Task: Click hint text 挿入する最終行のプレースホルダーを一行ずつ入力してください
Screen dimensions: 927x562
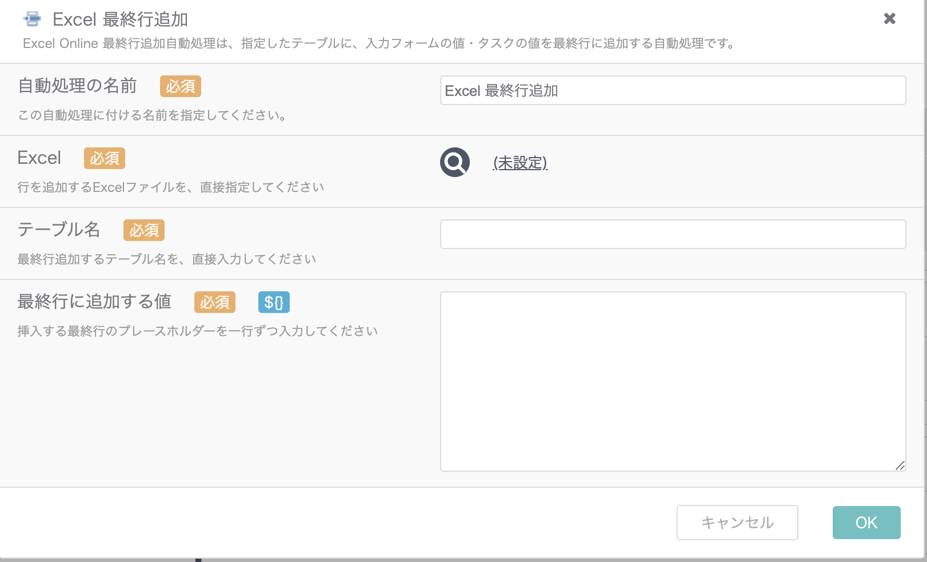Action: pyautogui.click(x=198, y=331)
